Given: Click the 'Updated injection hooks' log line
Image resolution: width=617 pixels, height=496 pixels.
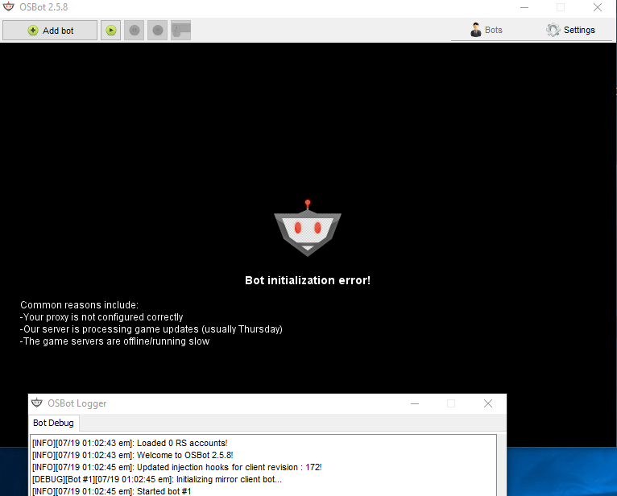Looking at the screenshot, I should tap(176, 467).
